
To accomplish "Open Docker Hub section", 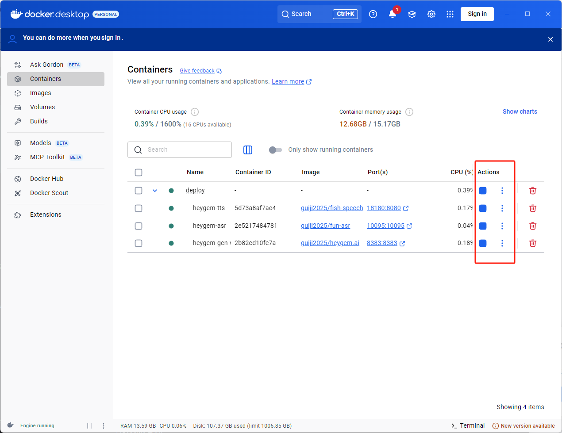I will click(56, 179).
